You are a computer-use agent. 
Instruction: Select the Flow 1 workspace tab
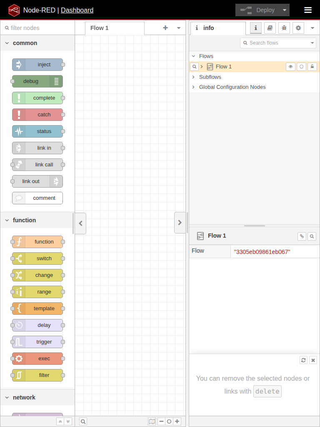pos(100,28)
